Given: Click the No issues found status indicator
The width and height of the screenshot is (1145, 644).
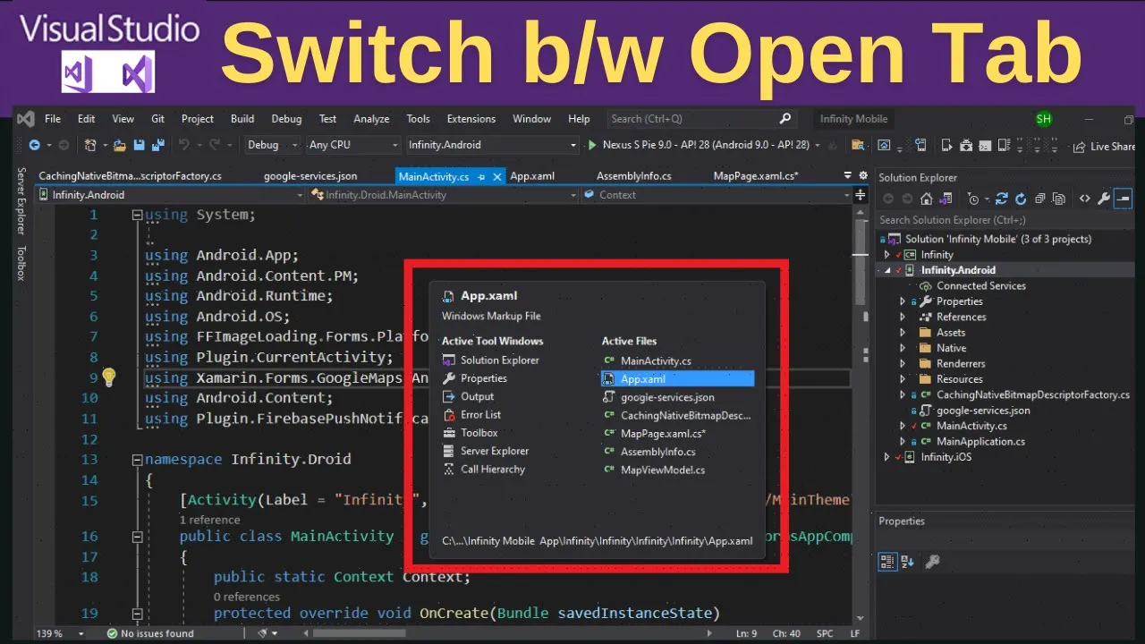Looking at the screenshot, I should pos(150,633).
